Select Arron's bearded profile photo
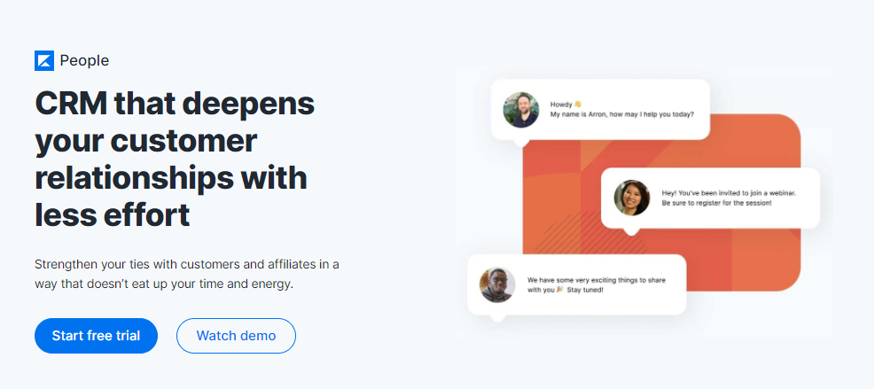Image resolution: width=874 pixels, height=389 pixels. (520, 110)
